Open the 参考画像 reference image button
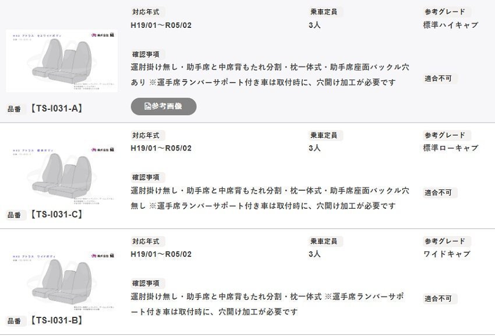Image resolution: width=495 pixels, height=336 pixels. pos(164,106)
